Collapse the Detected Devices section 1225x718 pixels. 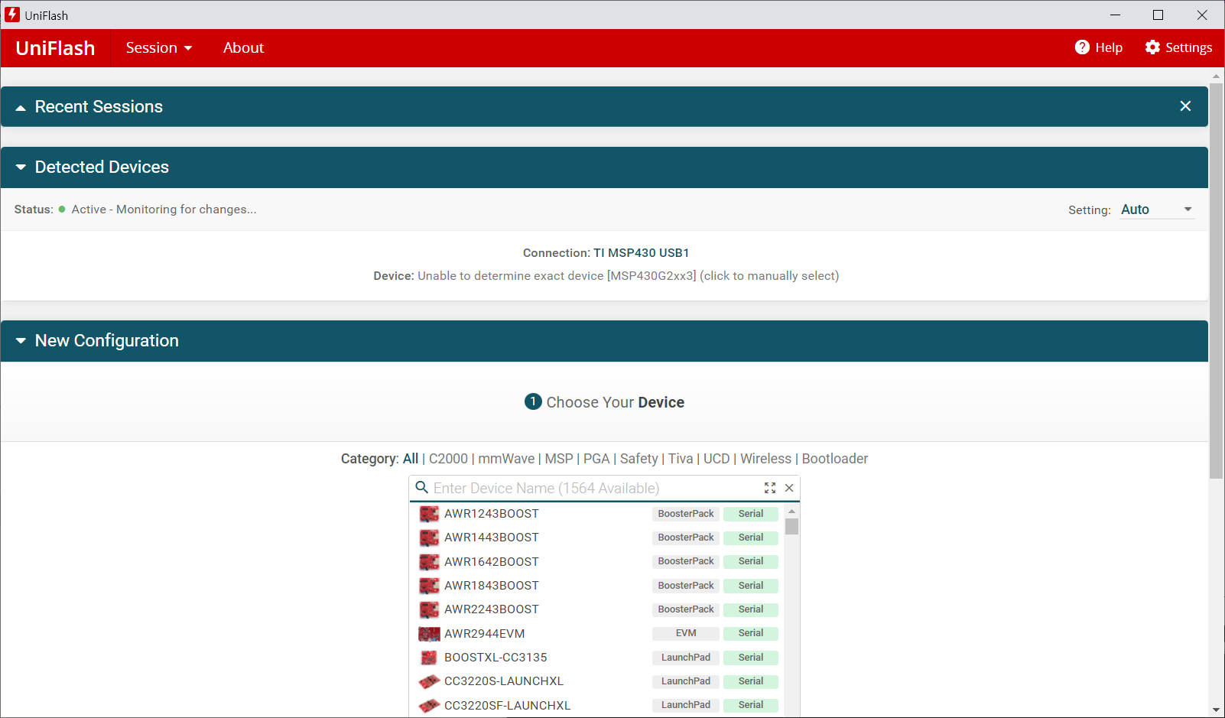21,167
